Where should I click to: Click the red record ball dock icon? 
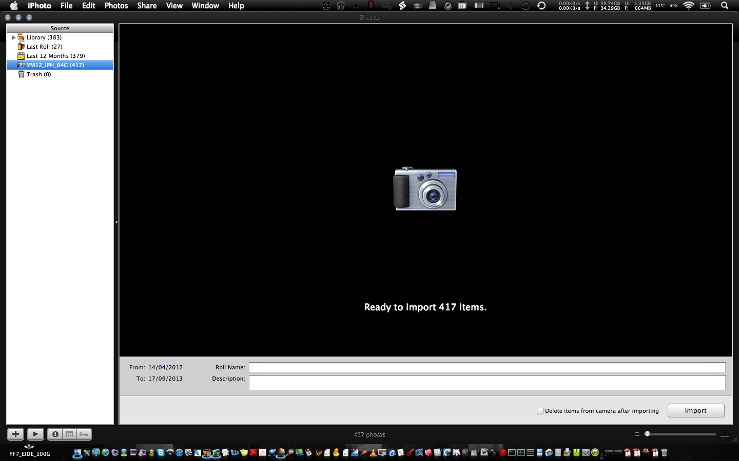coord(503,453)
